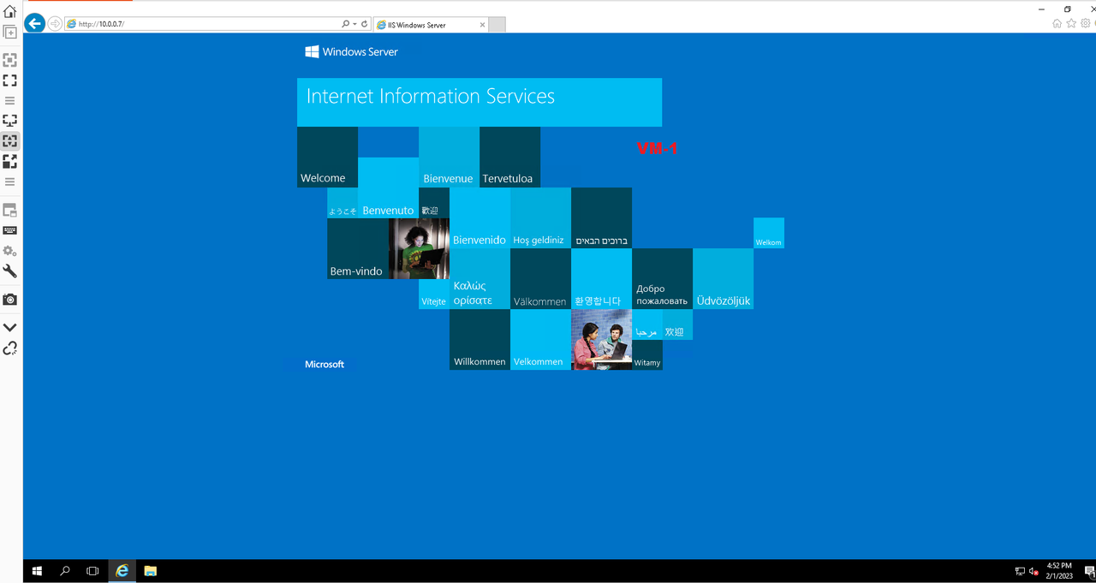Screen dimensions: 1096x583
Task: Open a new tab with the blank tab button
Action: point(497,25)
